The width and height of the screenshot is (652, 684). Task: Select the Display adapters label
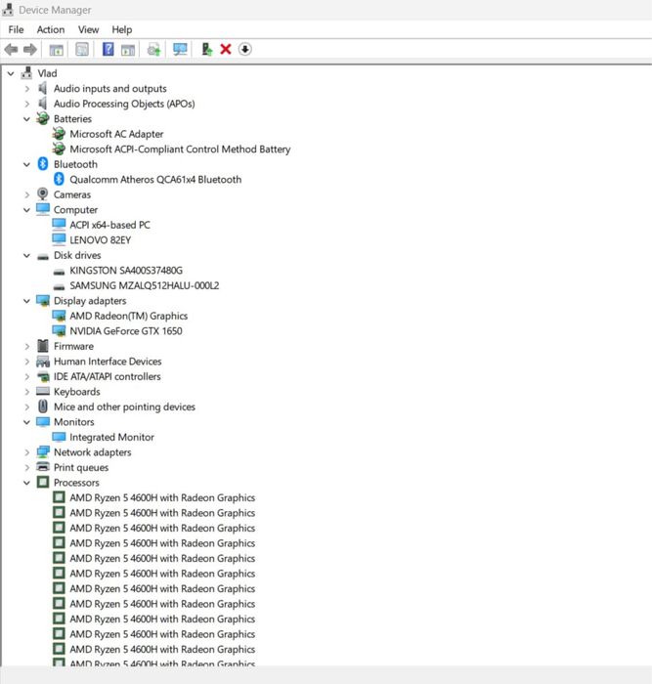tap(90, 301)
